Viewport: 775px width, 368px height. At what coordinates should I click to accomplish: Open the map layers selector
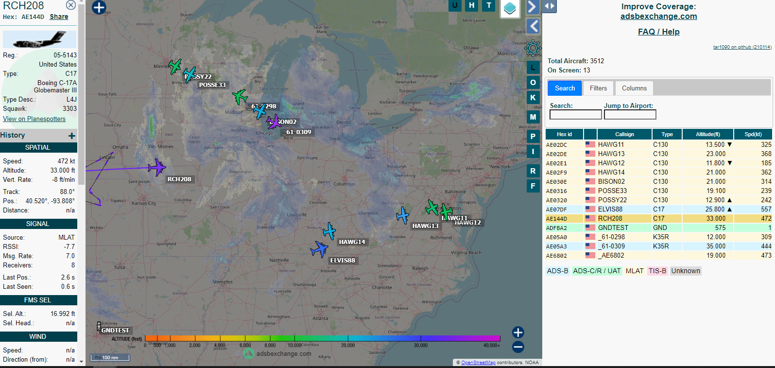click(510, 8)
